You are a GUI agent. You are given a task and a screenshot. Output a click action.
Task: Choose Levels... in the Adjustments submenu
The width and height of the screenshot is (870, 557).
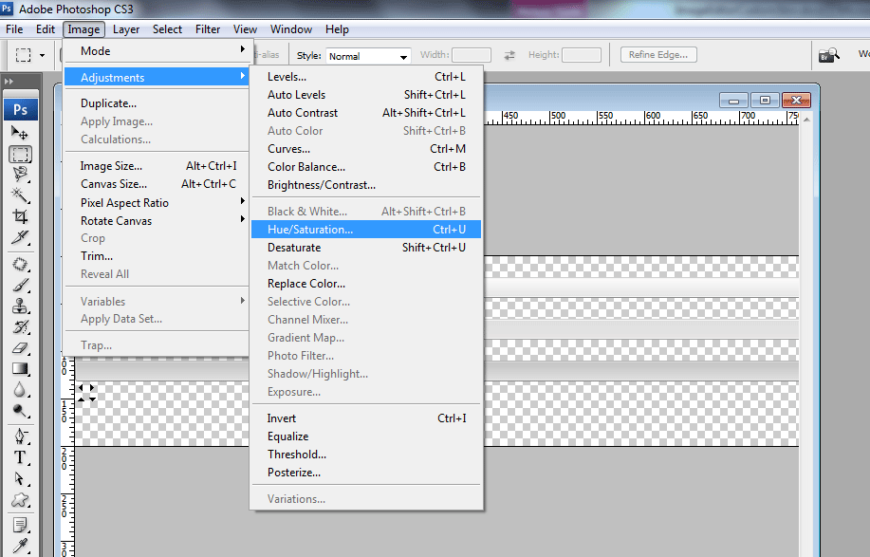(366, 77)
